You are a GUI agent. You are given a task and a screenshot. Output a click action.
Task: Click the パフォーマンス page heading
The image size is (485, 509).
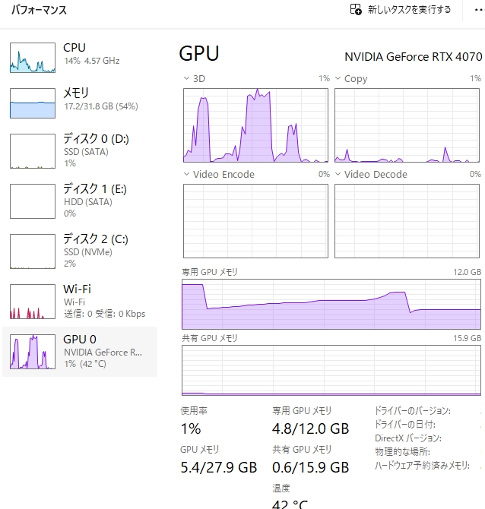point(38,11)
